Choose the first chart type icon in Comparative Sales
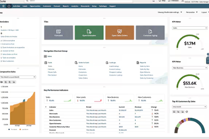This screenshot has width=209, height=139. (x=1, y=82)
